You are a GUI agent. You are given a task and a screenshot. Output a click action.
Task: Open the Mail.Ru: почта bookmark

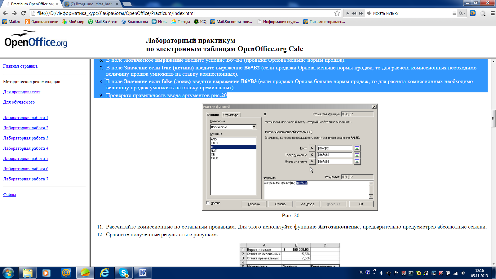point(231,22)
